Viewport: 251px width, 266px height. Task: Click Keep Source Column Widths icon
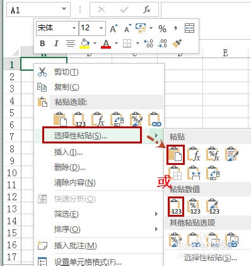pos(194,173)
